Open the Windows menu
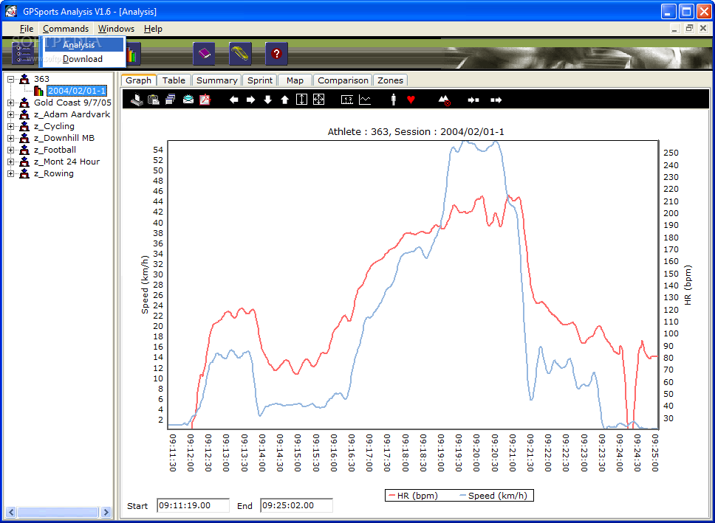715x523 pixels. (x=116, y=29)
